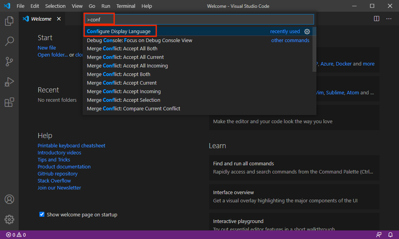Click the more languages link

coord(369,64)
